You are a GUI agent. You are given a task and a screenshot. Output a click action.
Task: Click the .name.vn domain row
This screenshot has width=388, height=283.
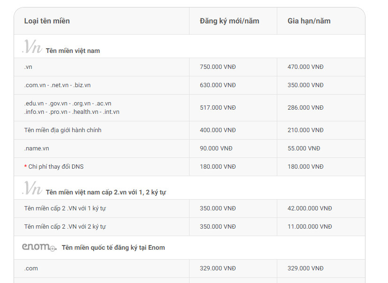point(37,148)
